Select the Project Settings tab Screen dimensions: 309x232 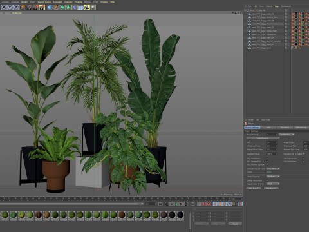click(x=252, y=128)
